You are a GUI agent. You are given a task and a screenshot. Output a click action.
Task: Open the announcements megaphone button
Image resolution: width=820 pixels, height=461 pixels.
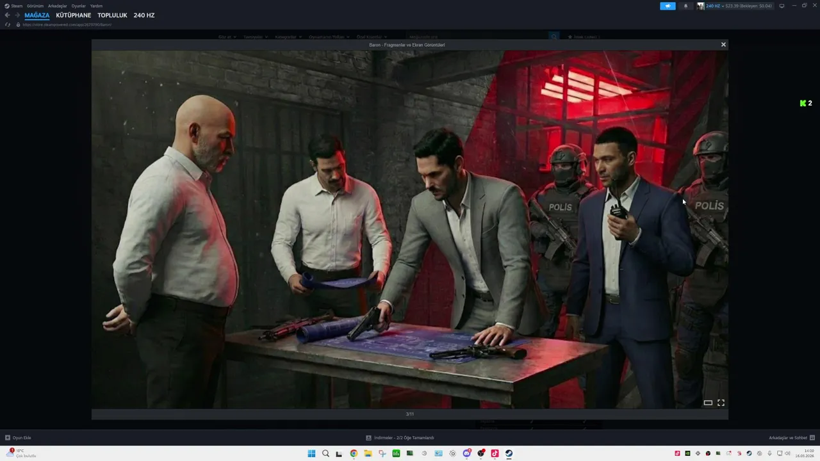click(x=668, y=6)
